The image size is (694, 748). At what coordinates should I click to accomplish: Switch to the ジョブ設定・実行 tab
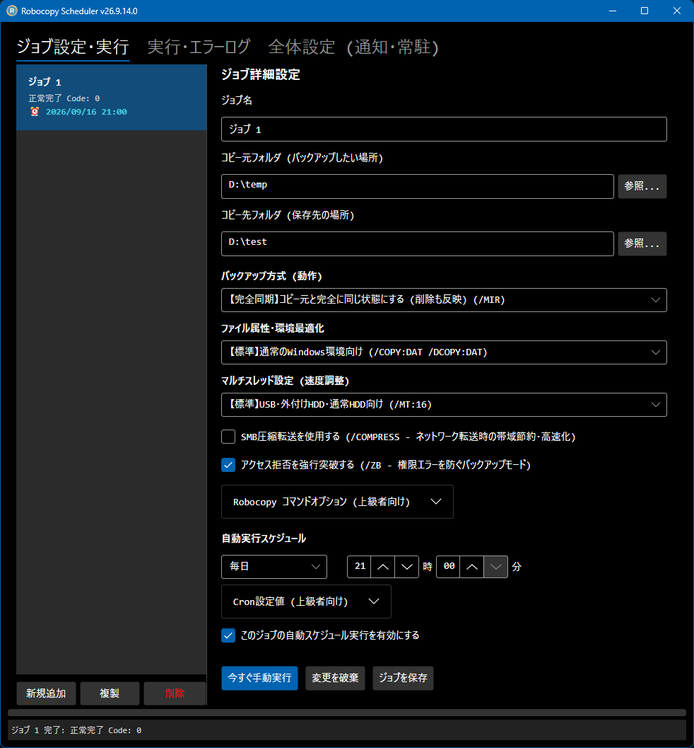(73, 47)
